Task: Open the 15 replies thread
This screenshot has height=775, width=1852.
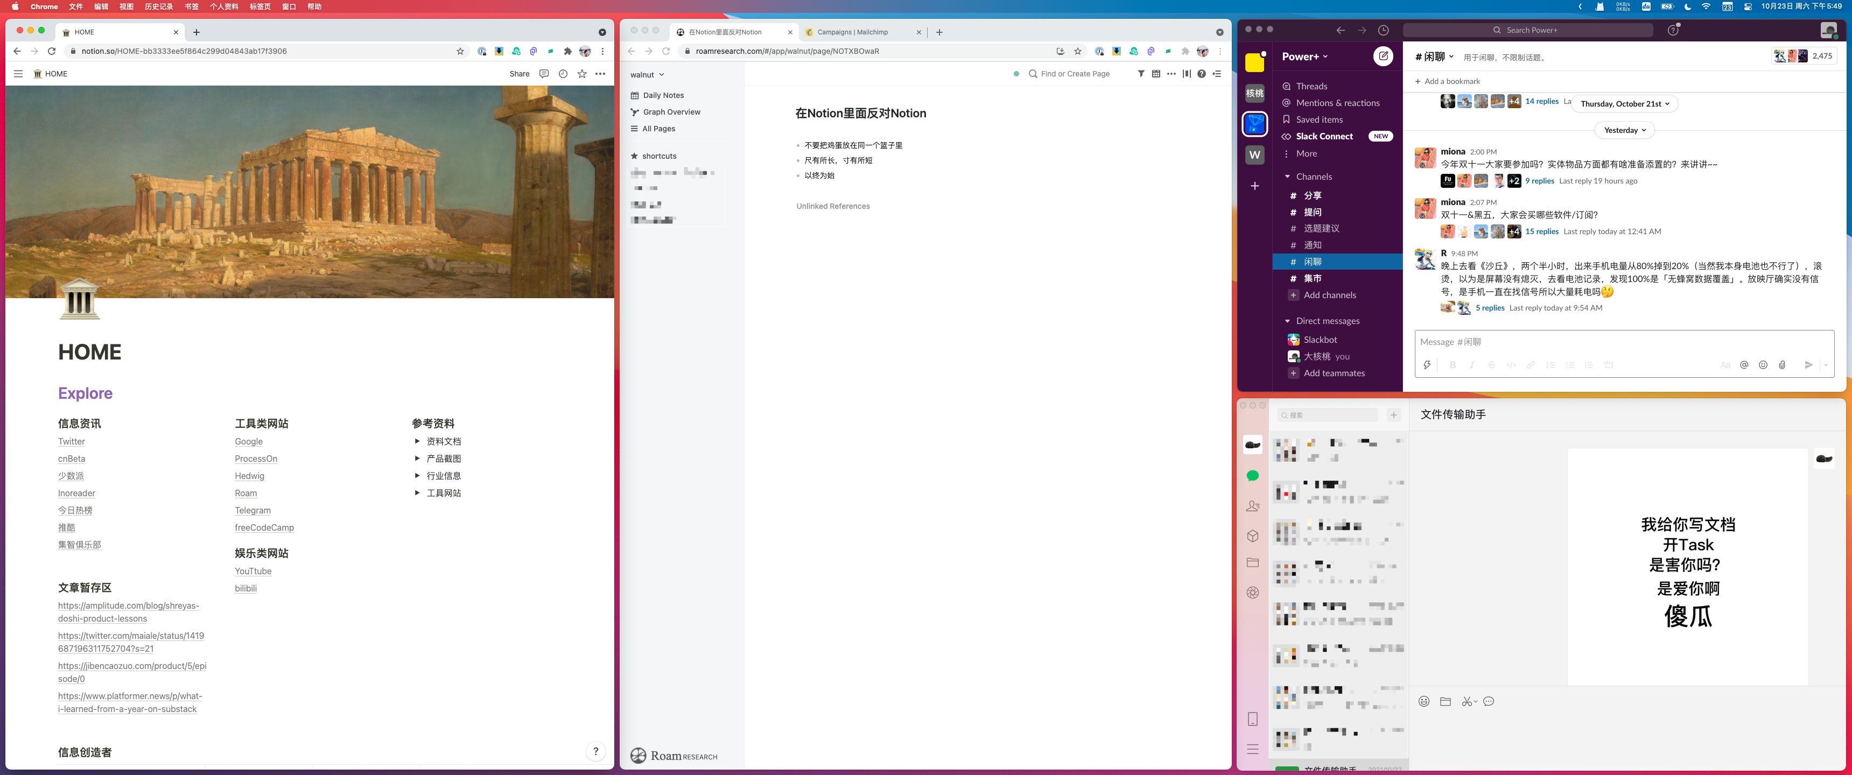Action: pyautogui.click(x=1541, y=231)
